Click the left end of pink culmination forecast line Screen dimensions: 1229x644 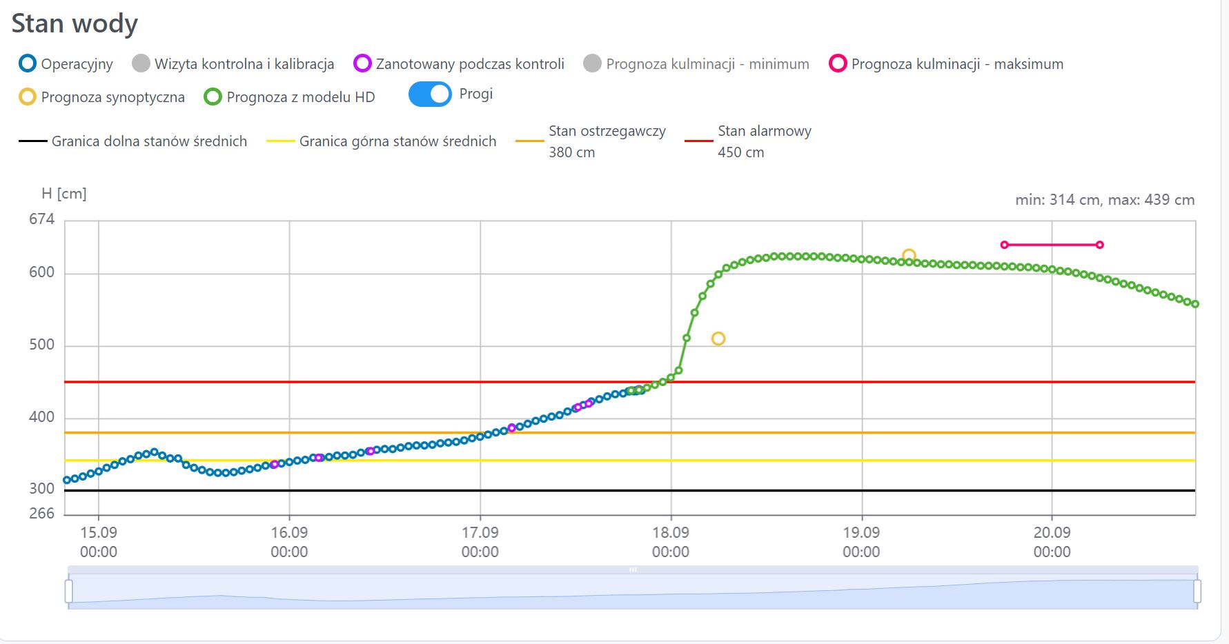pos(1004,245)
